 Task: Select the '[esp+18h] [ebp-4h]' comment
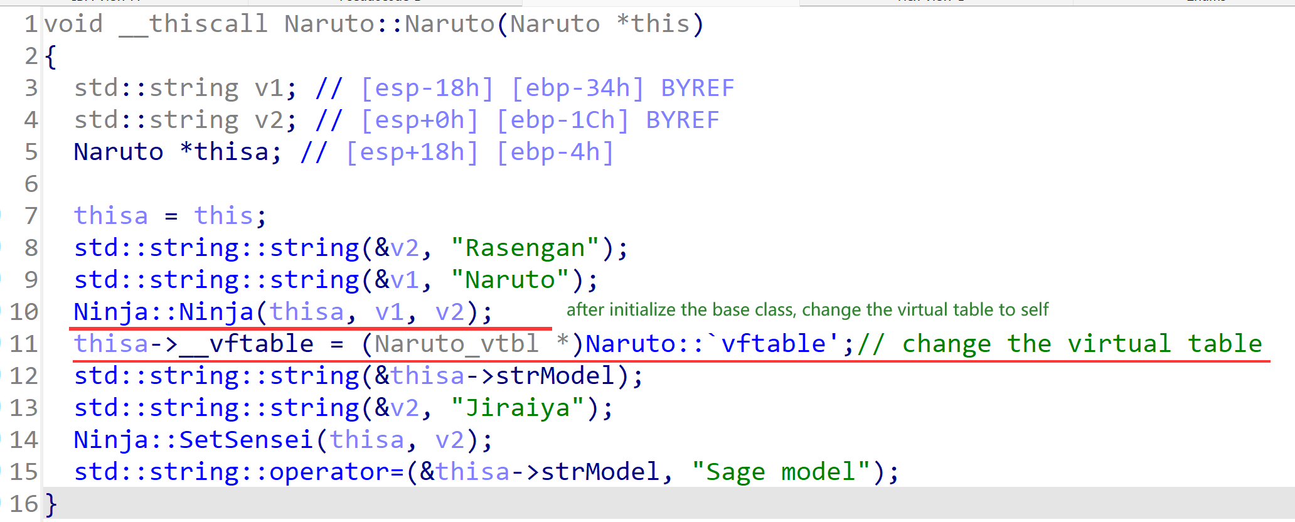(x=479, y=152)
